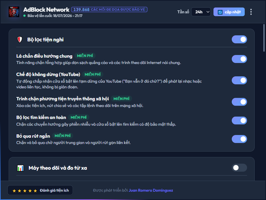The height and width of the screenshot is (200, 266).
Task: Disable Lá chắn điều hướng chung switch
Action: pos(239,59)
